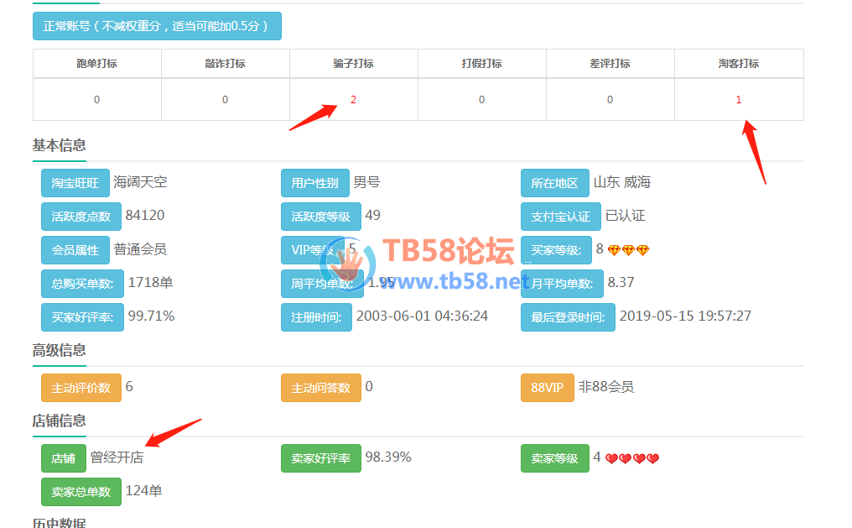Click the green 卖家总单数 tag

tap(81, 492)
